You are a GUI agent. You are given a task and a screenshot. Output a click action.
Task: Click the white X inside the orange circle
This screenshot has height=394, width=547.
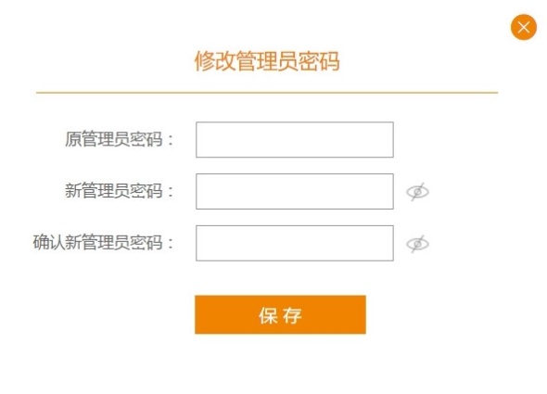point(523,27)
